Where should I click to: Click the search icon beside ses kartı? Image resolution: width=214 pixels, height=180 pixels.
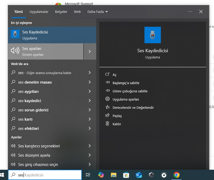13,119
